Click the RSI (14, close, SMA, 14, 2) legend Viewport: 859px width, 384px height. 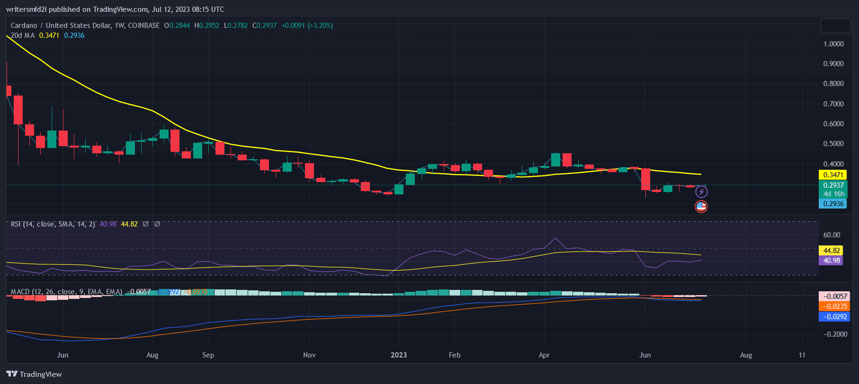pos(53,224)
